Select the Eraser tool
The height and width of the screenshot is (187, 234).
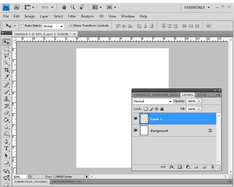(6, 113)
